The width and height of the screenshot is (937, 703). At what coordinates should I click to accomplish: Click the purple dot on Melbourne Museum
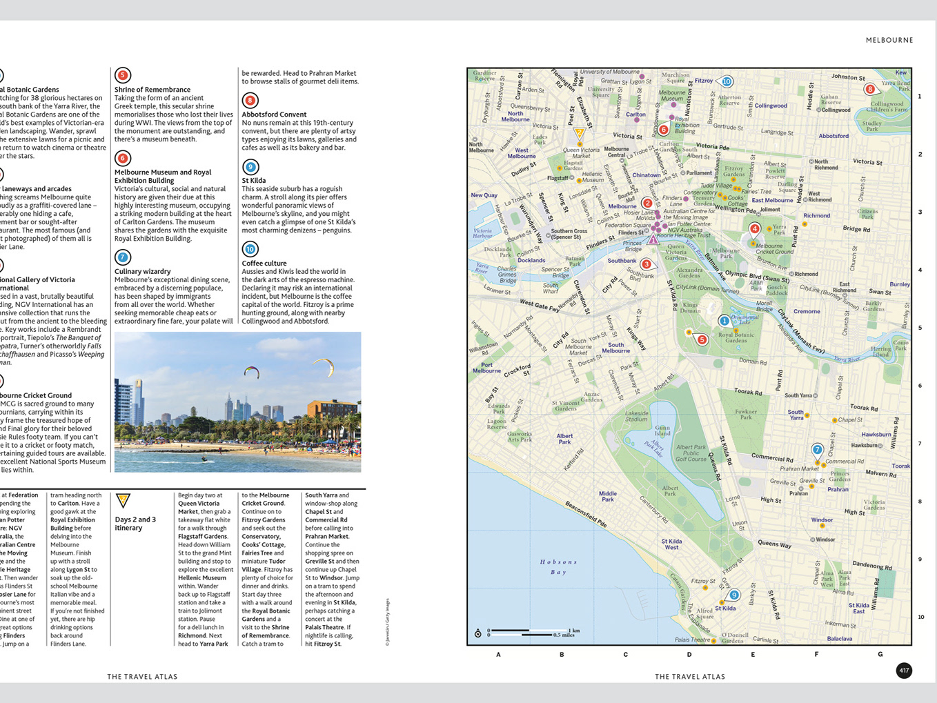click(x=673, y=106)
